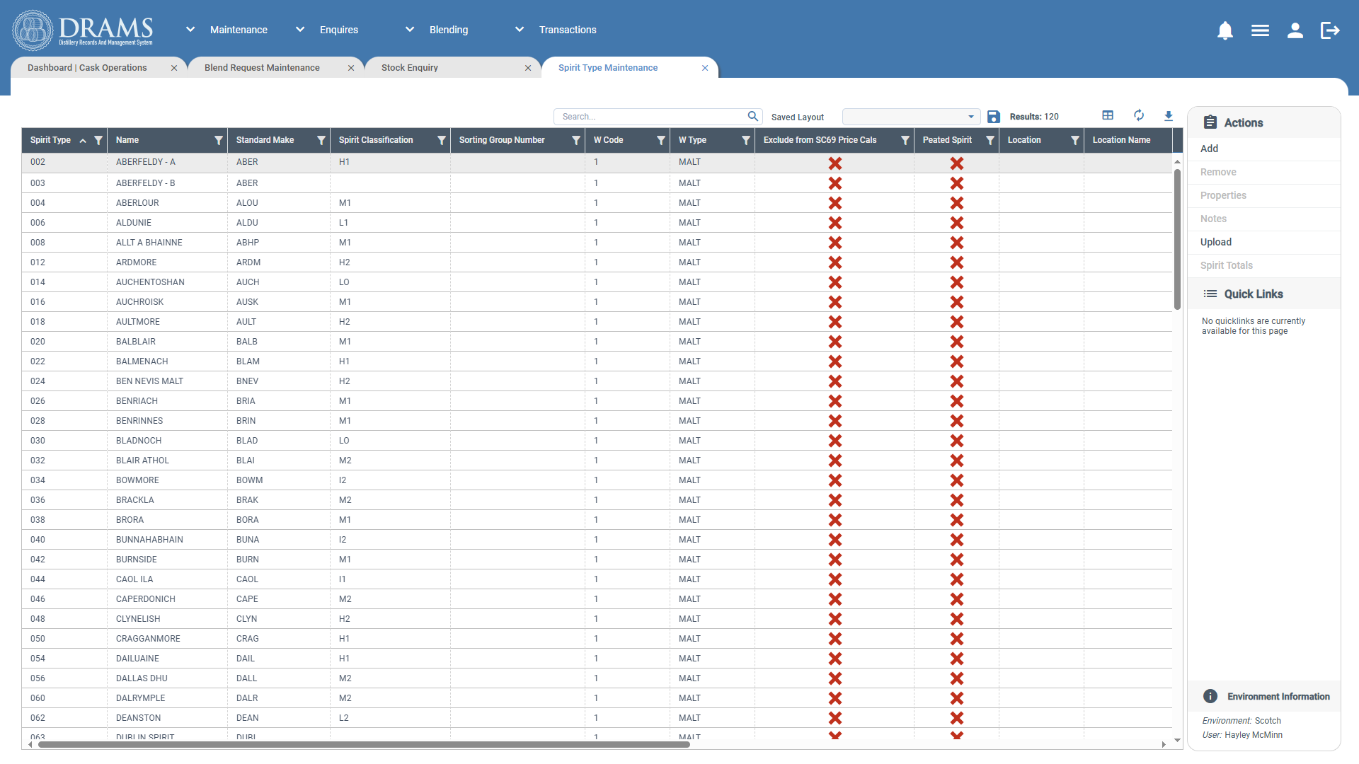Viewport: 1359px width, 764px height.
Task: Toggle Peated Spirit for BOWMORE row
Action: click(957, 480)
